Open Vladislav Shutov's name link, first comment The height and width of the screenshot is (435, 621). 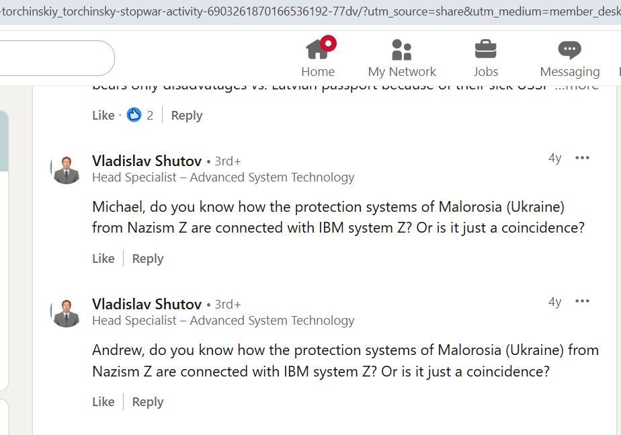pos(147,161)
